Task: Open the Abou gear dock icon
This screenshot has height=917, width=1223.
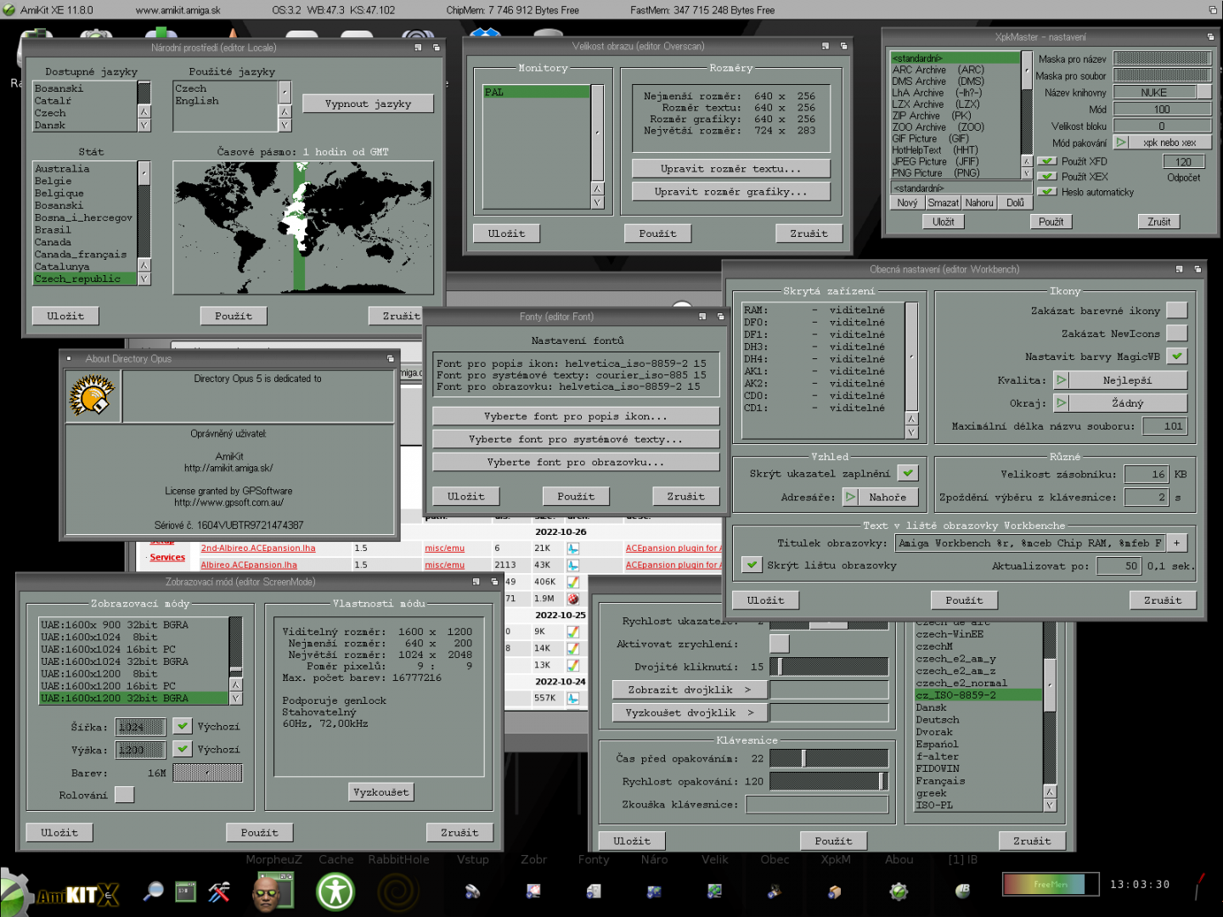Action: (899, 891)
